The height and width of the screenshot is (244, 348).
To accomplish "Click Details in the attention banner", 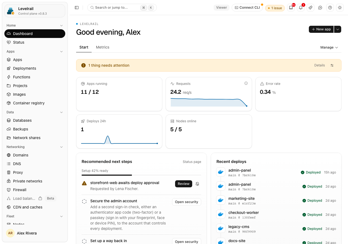I will click(x=319, y=65).
